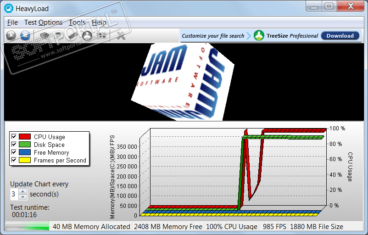This screenshot has height=235, width=368.
Task: Toggle the disk access sphere icon
Action: 87,36
